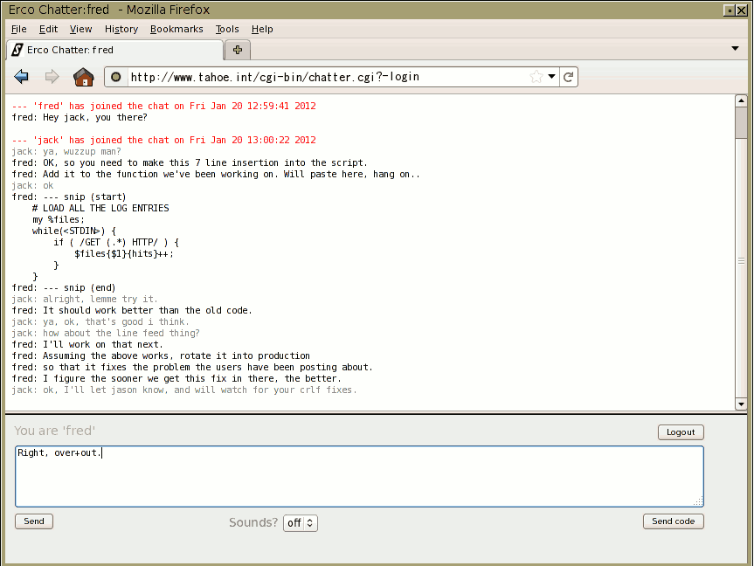Open the Sounds off dropdown
Screen dimensions: 754x566
301,522
